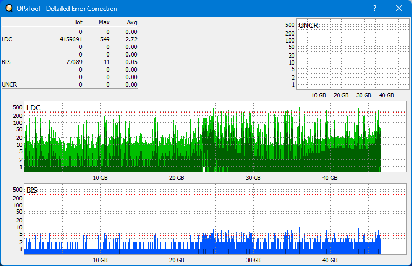Image resolution: width=412 pixels, height=266 pixels.
Task: Click the Max column header
Action: [x=104, y=22]
